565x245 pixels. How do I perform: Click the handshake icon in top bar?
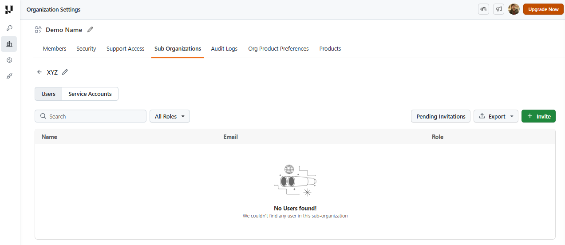(483, 9)
